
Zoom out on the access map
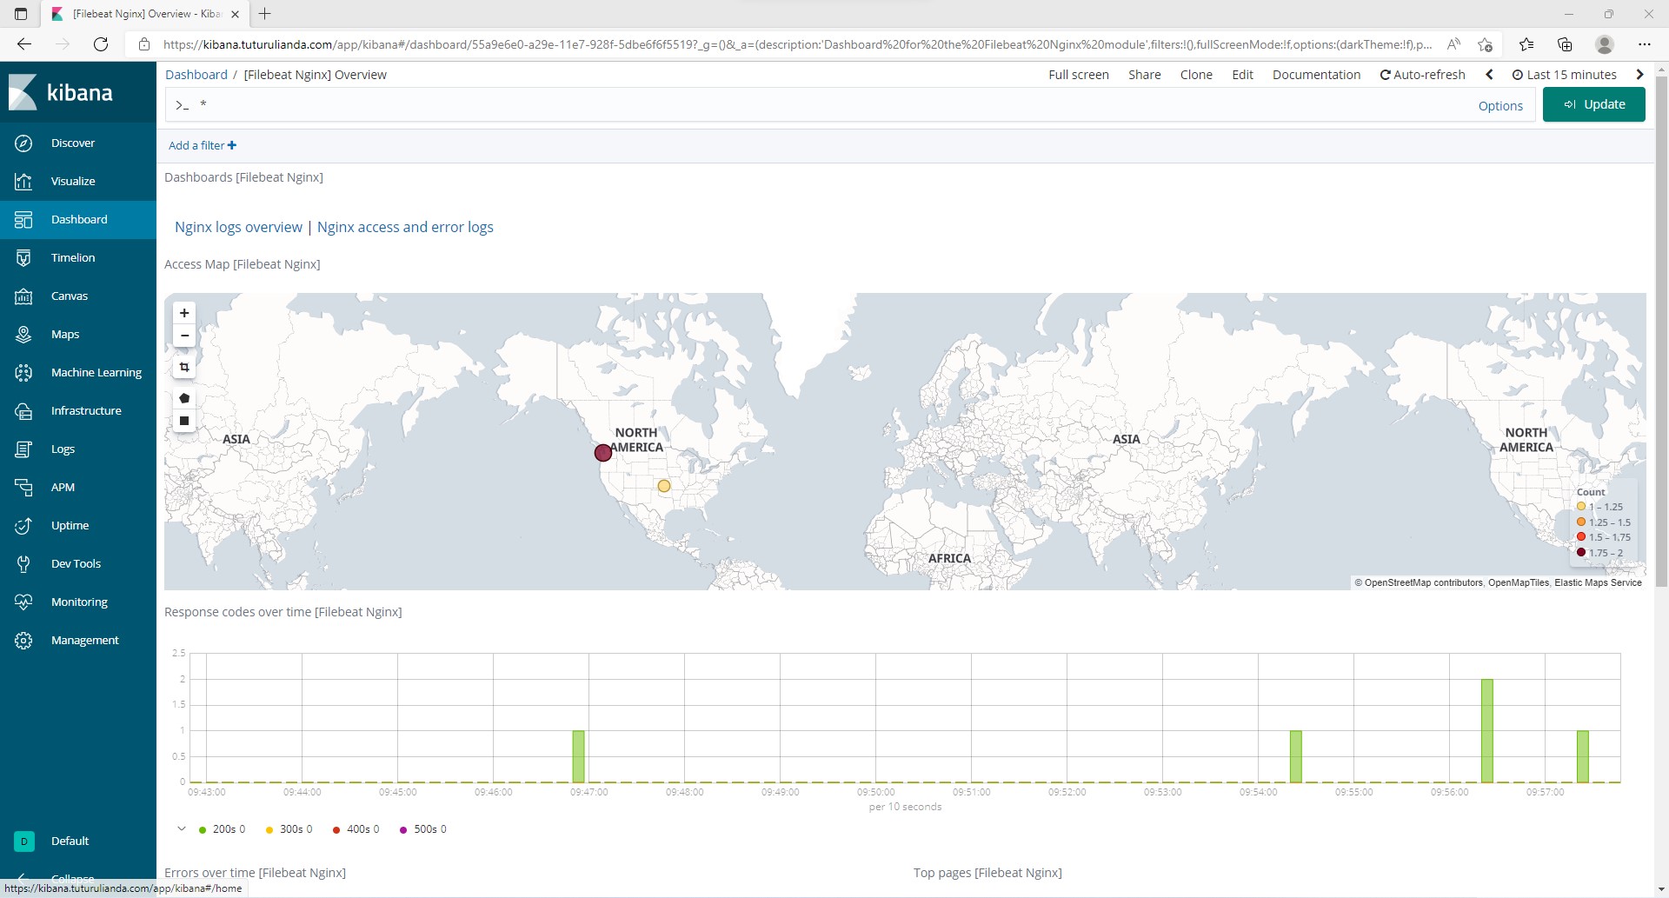[x=184, y=336]
